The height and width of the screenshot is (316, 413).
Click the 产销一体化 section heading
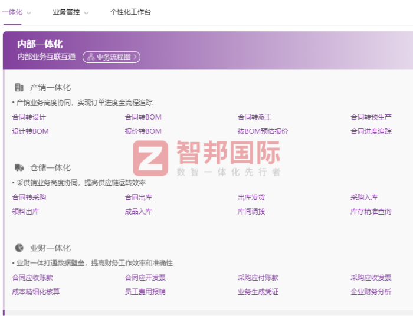pos(50,87)
